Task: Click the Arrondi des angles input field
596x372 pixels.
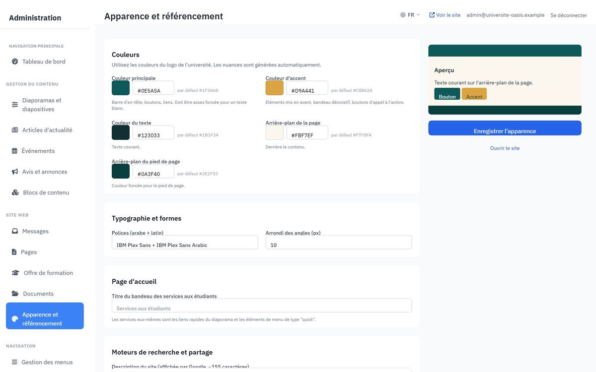Action: 339,242
